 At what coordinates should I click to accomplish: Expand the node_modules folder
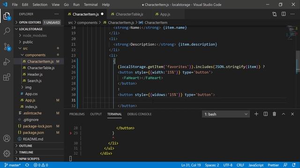click(x=35, y=35)
